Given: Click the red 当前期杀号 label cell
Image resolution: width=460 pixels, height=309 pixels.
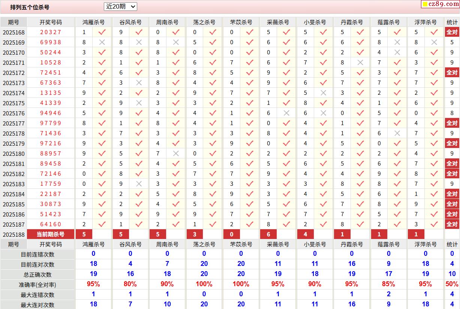Looking at the screenshot, I should [x=51, y=234].
